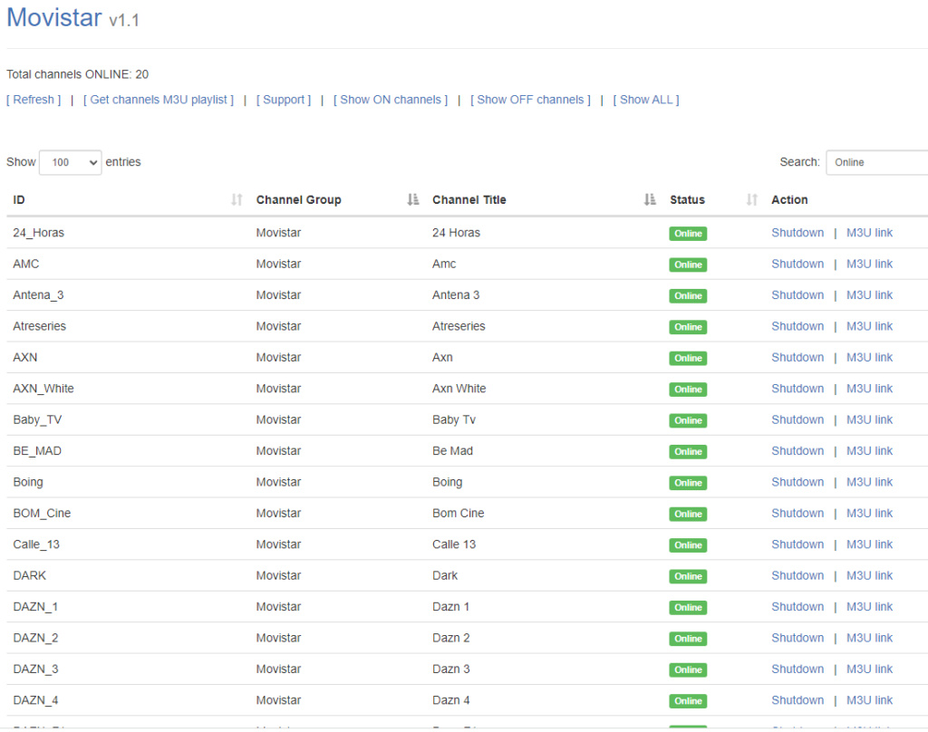Click Total channels ONLINE: 20 text
928x732 pixels.
coord(78,74)
